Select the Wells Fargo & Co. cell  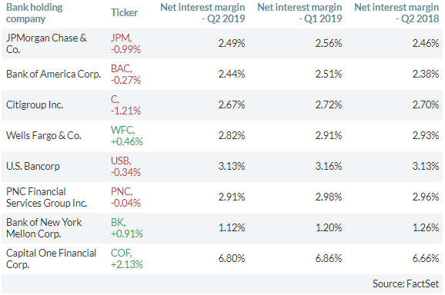pos(44,136)
